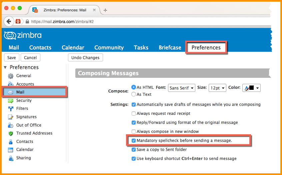Click the Security envelope-check icon
Screen dimensions: 282x175
tap(11, 101)
